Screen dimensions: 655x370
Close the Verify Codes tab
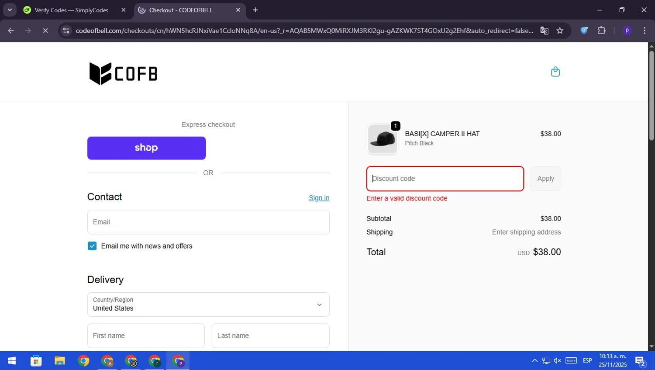click(x=124, y=10)
